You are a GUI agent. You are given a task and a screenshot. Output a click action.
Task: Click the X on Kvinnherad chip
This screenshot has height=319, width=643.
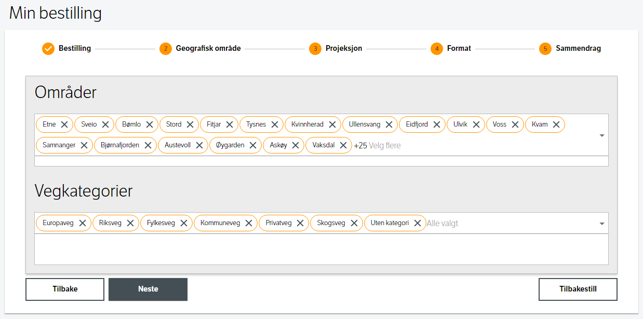332,124
